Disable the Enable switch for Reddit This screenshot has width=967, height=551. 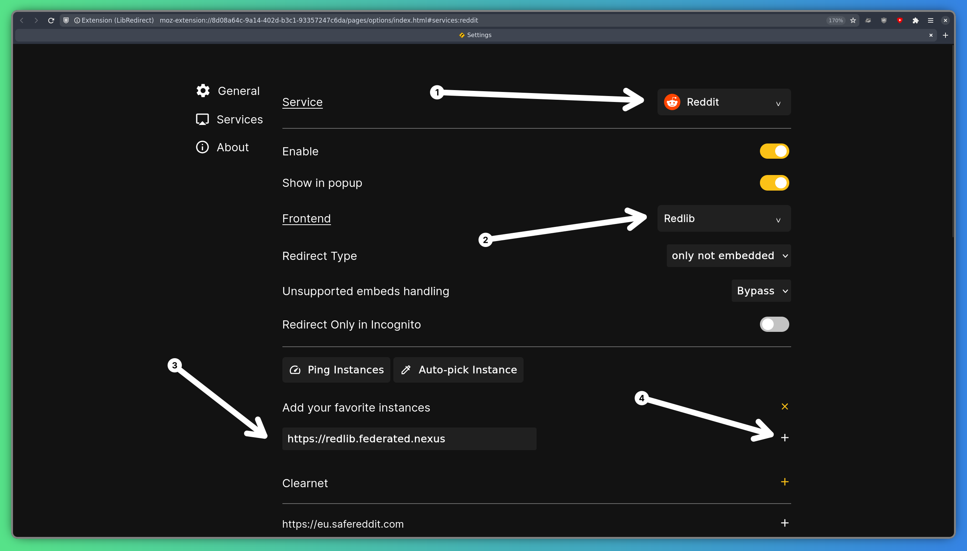(774, 151)
